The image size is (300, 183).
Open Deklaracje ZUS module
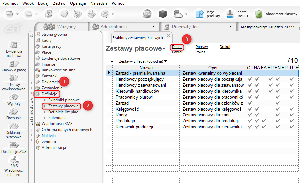[14, 147]
